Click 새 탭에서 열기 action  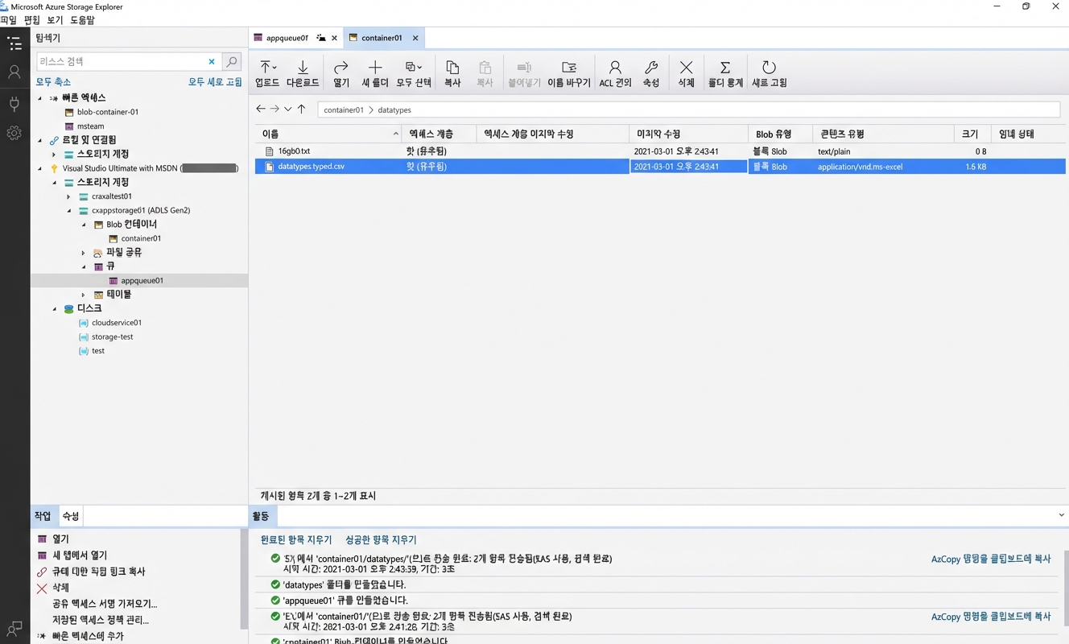click(x=80, y=555)
